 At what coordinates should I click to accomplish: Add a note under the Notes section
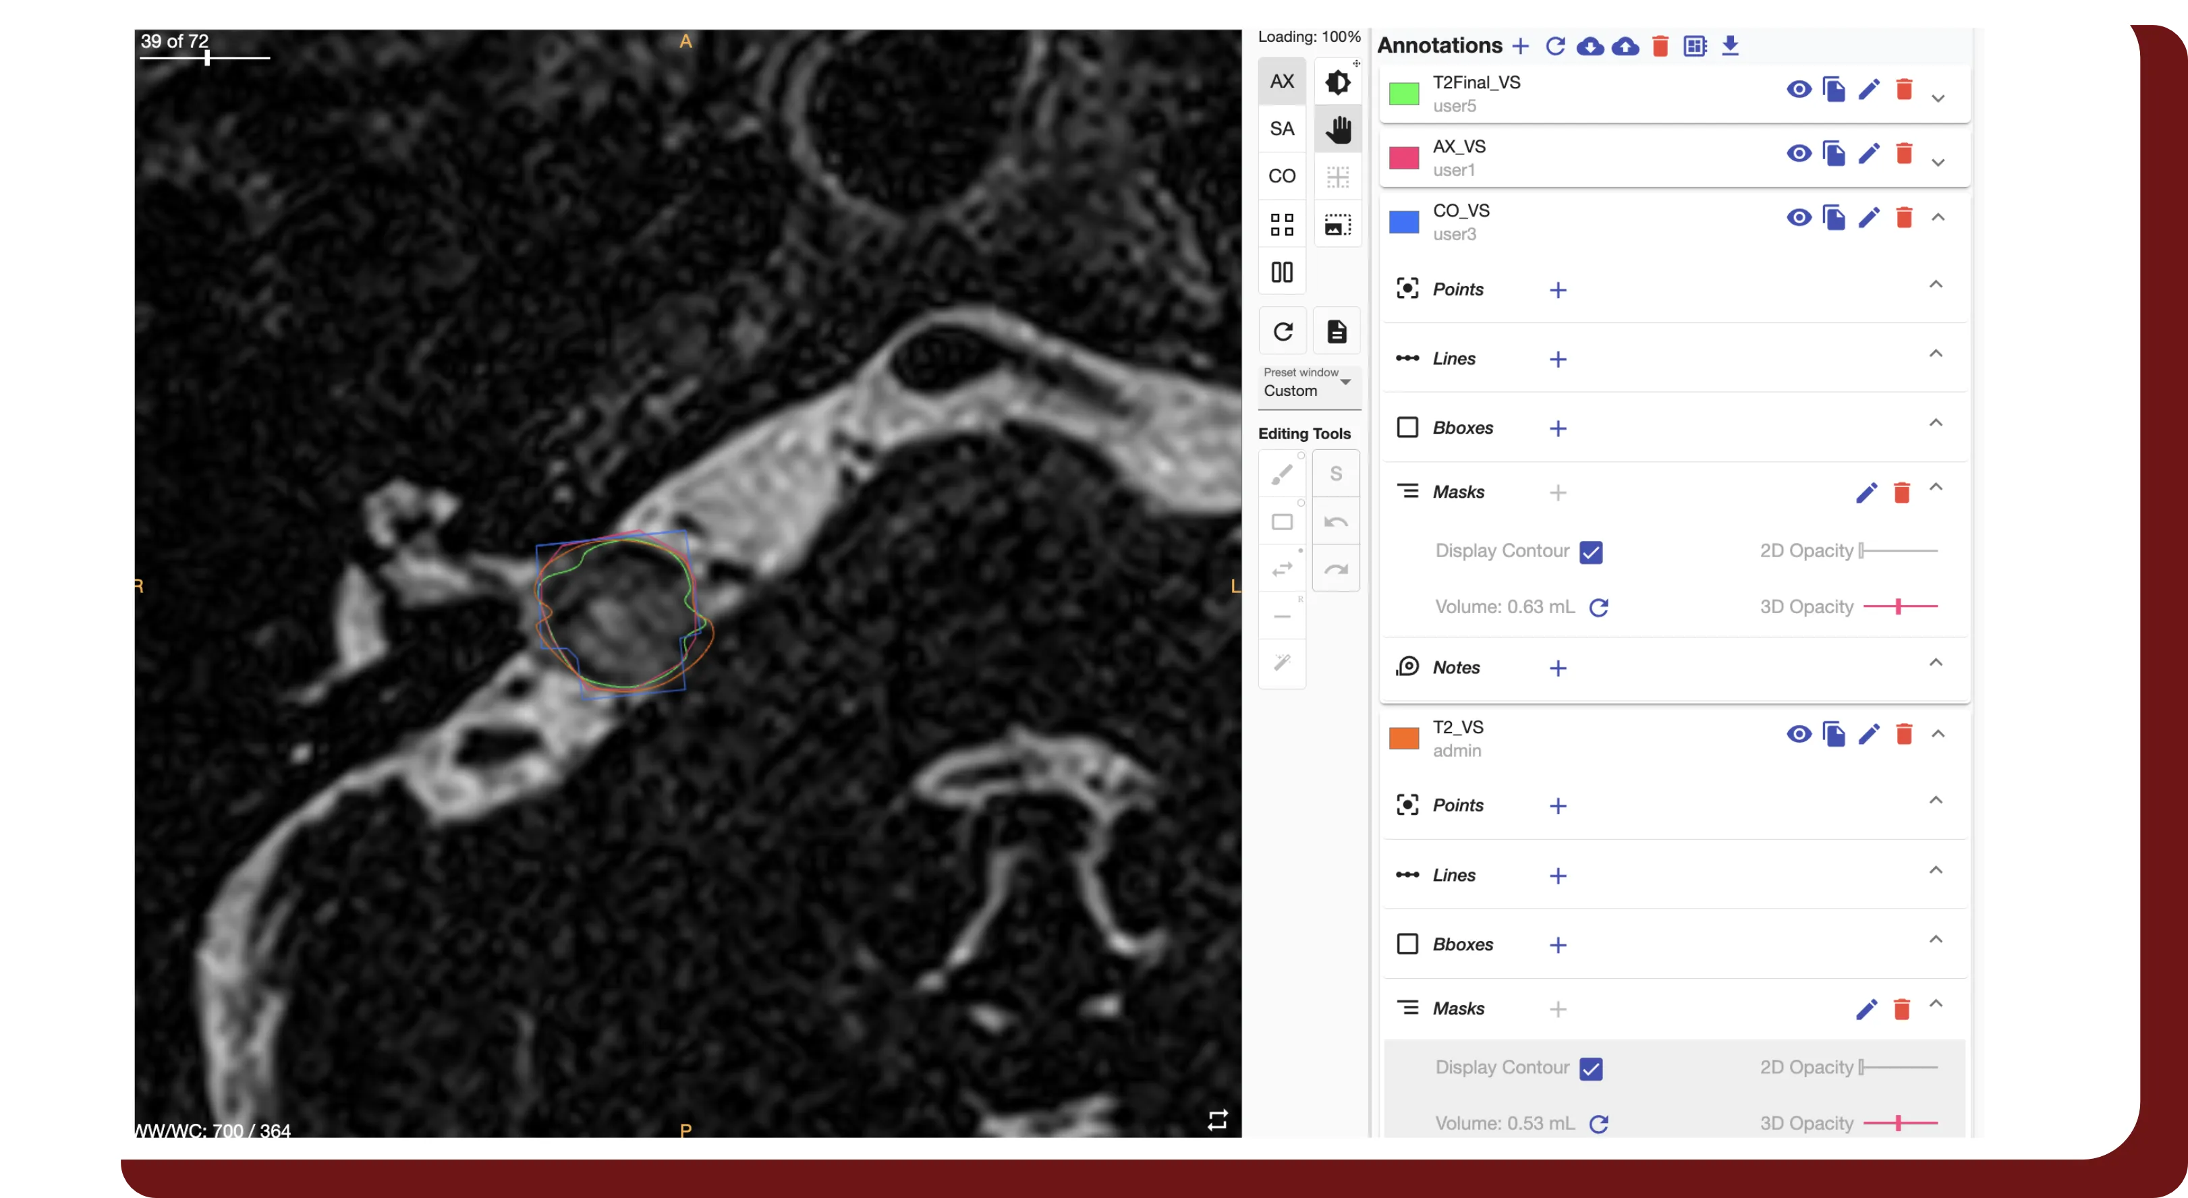[1558, 668]
